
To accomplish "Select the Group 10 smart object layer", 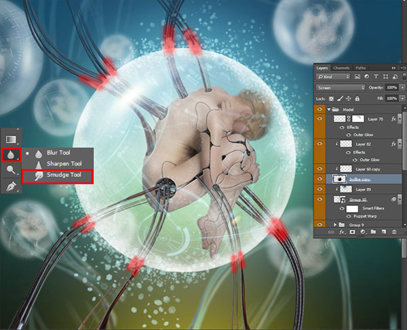I will tap(364, 199).
